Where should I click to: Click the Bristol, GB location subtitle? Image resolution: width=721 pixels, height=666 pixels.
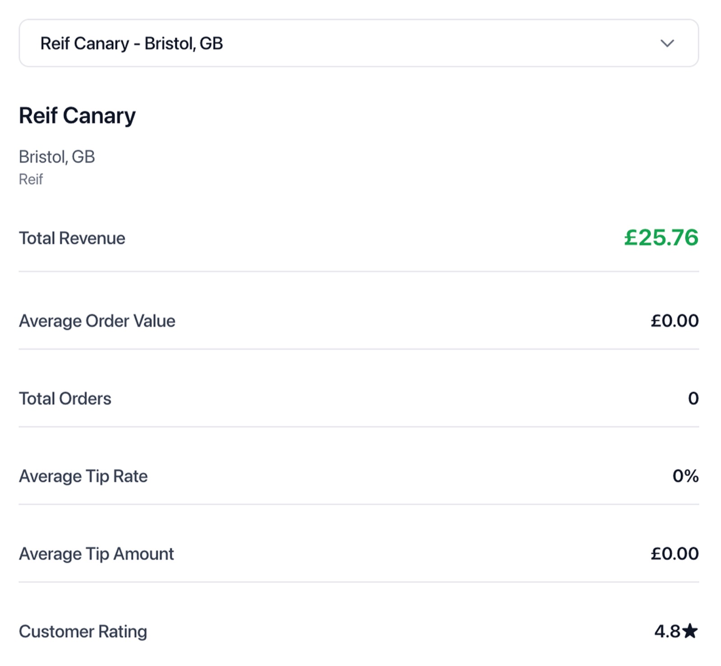57,157
